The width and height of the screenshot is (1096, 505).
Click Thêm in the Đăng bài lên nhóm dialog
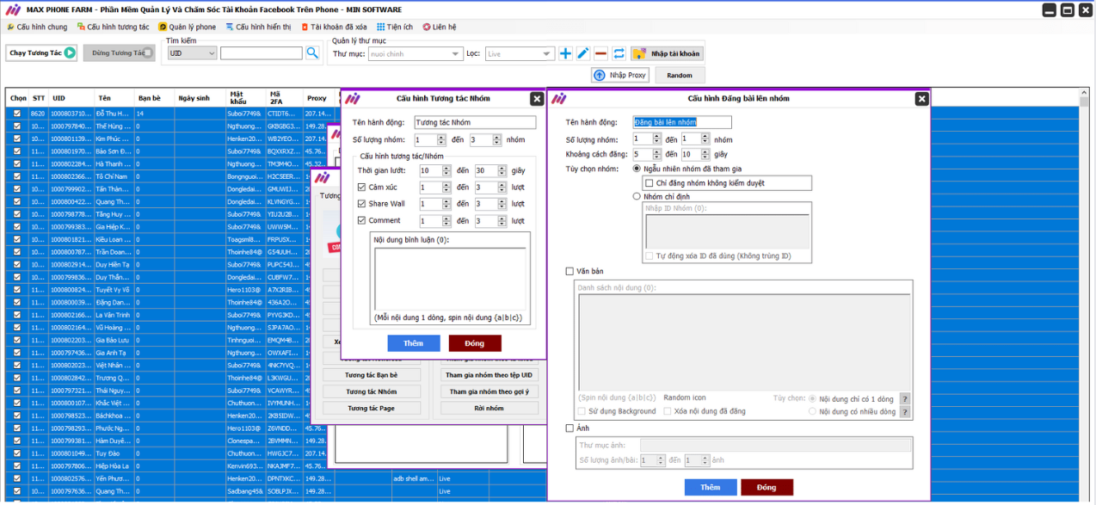click(710, 487)
